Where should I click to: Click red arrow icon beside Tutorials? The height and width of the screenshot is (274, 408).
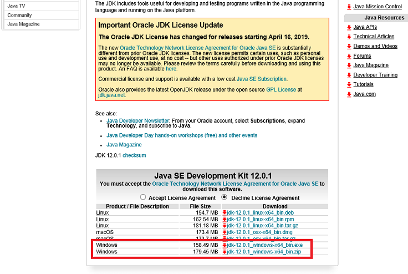[349, 84]
